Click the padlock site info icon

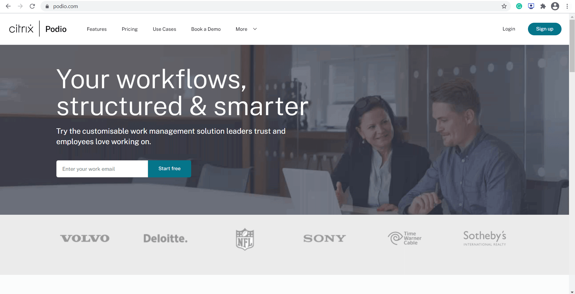(47, 6)
